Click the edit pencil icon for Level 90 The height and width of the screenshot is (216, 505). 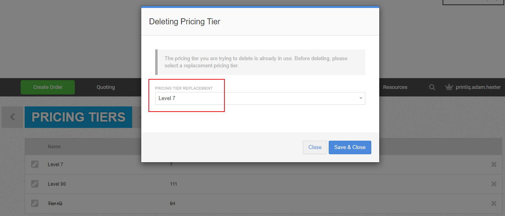point(35,184)
